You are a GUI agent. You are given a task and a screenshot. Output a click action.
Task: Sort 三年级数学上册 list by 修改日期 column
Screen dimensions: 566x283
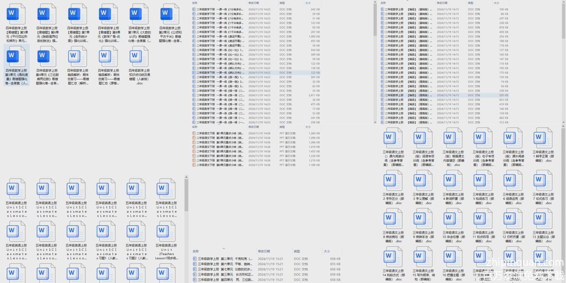pyautogui.click(x=264, y=251)
